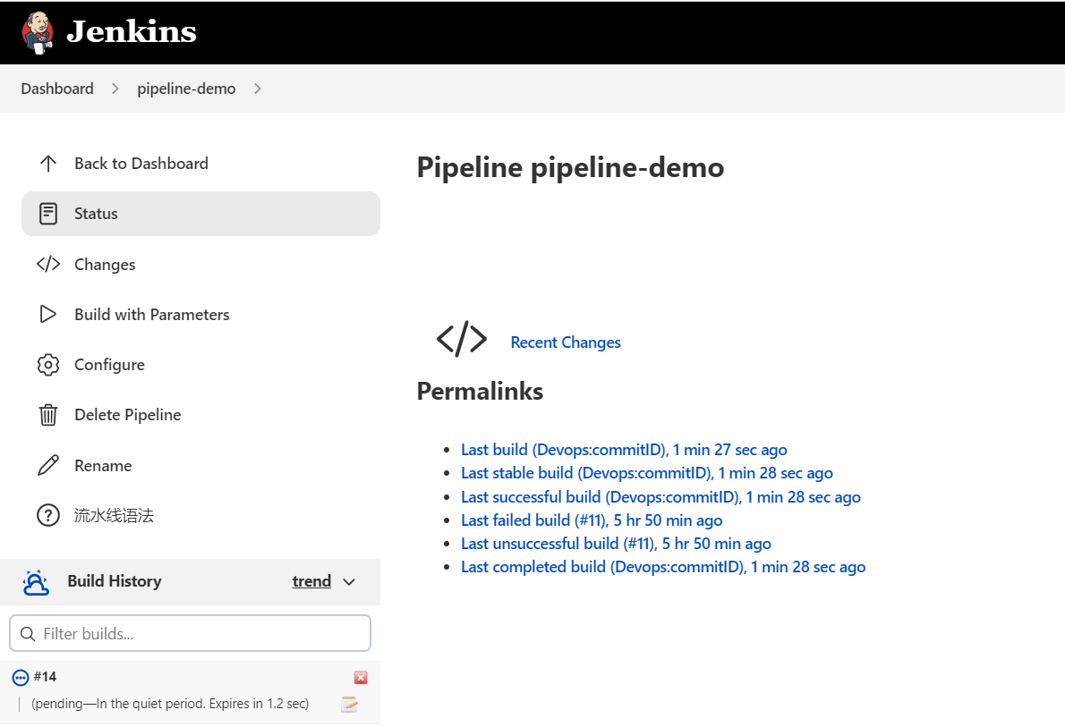The width and height of the screenshot is (1065, 727).
Task: Expand the breadcrumb chevron after pipeline-demo
Action: 258,89
